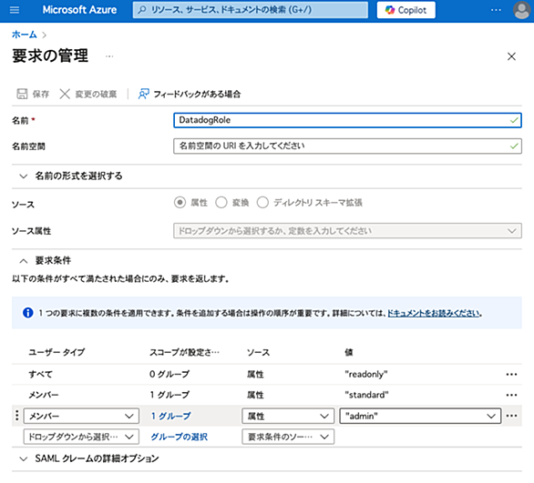
Task: Click 変更の破棄 discard changes icon
Action: point(65,94)
